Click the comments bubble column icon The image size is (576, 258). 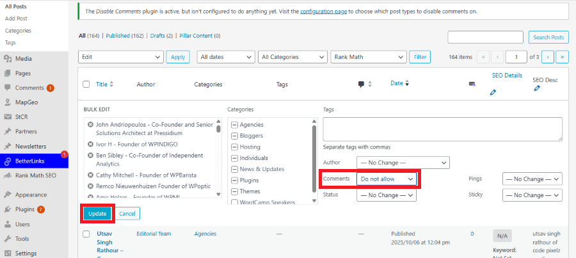(x=361, y=84)
